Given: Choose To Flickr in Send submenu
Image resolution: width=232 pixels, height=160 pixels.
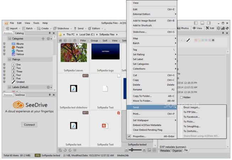Looking at the screenshot, I should coord(202,122).
